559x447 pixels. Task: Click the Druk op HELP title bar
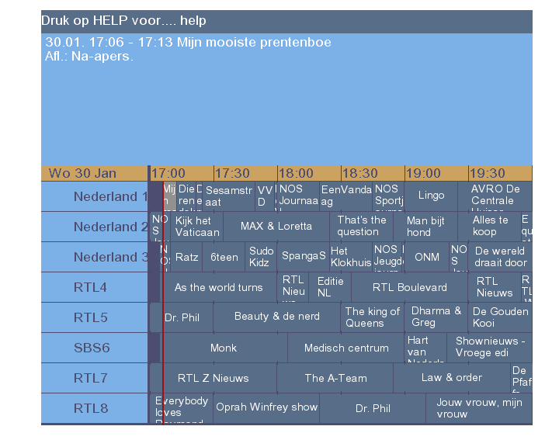click(x=286, y=22)
